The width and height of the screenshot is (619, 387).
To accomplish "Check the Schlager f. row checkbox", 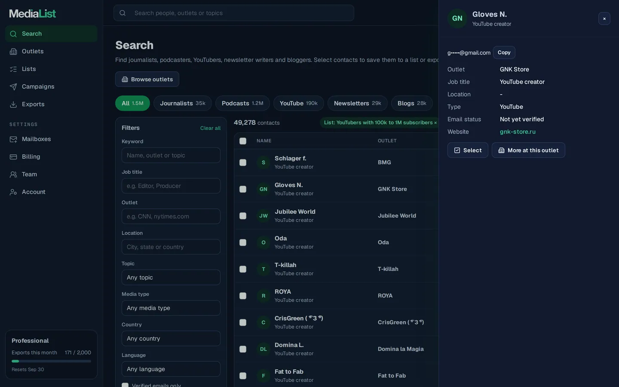I will click(x=243, y=163).
